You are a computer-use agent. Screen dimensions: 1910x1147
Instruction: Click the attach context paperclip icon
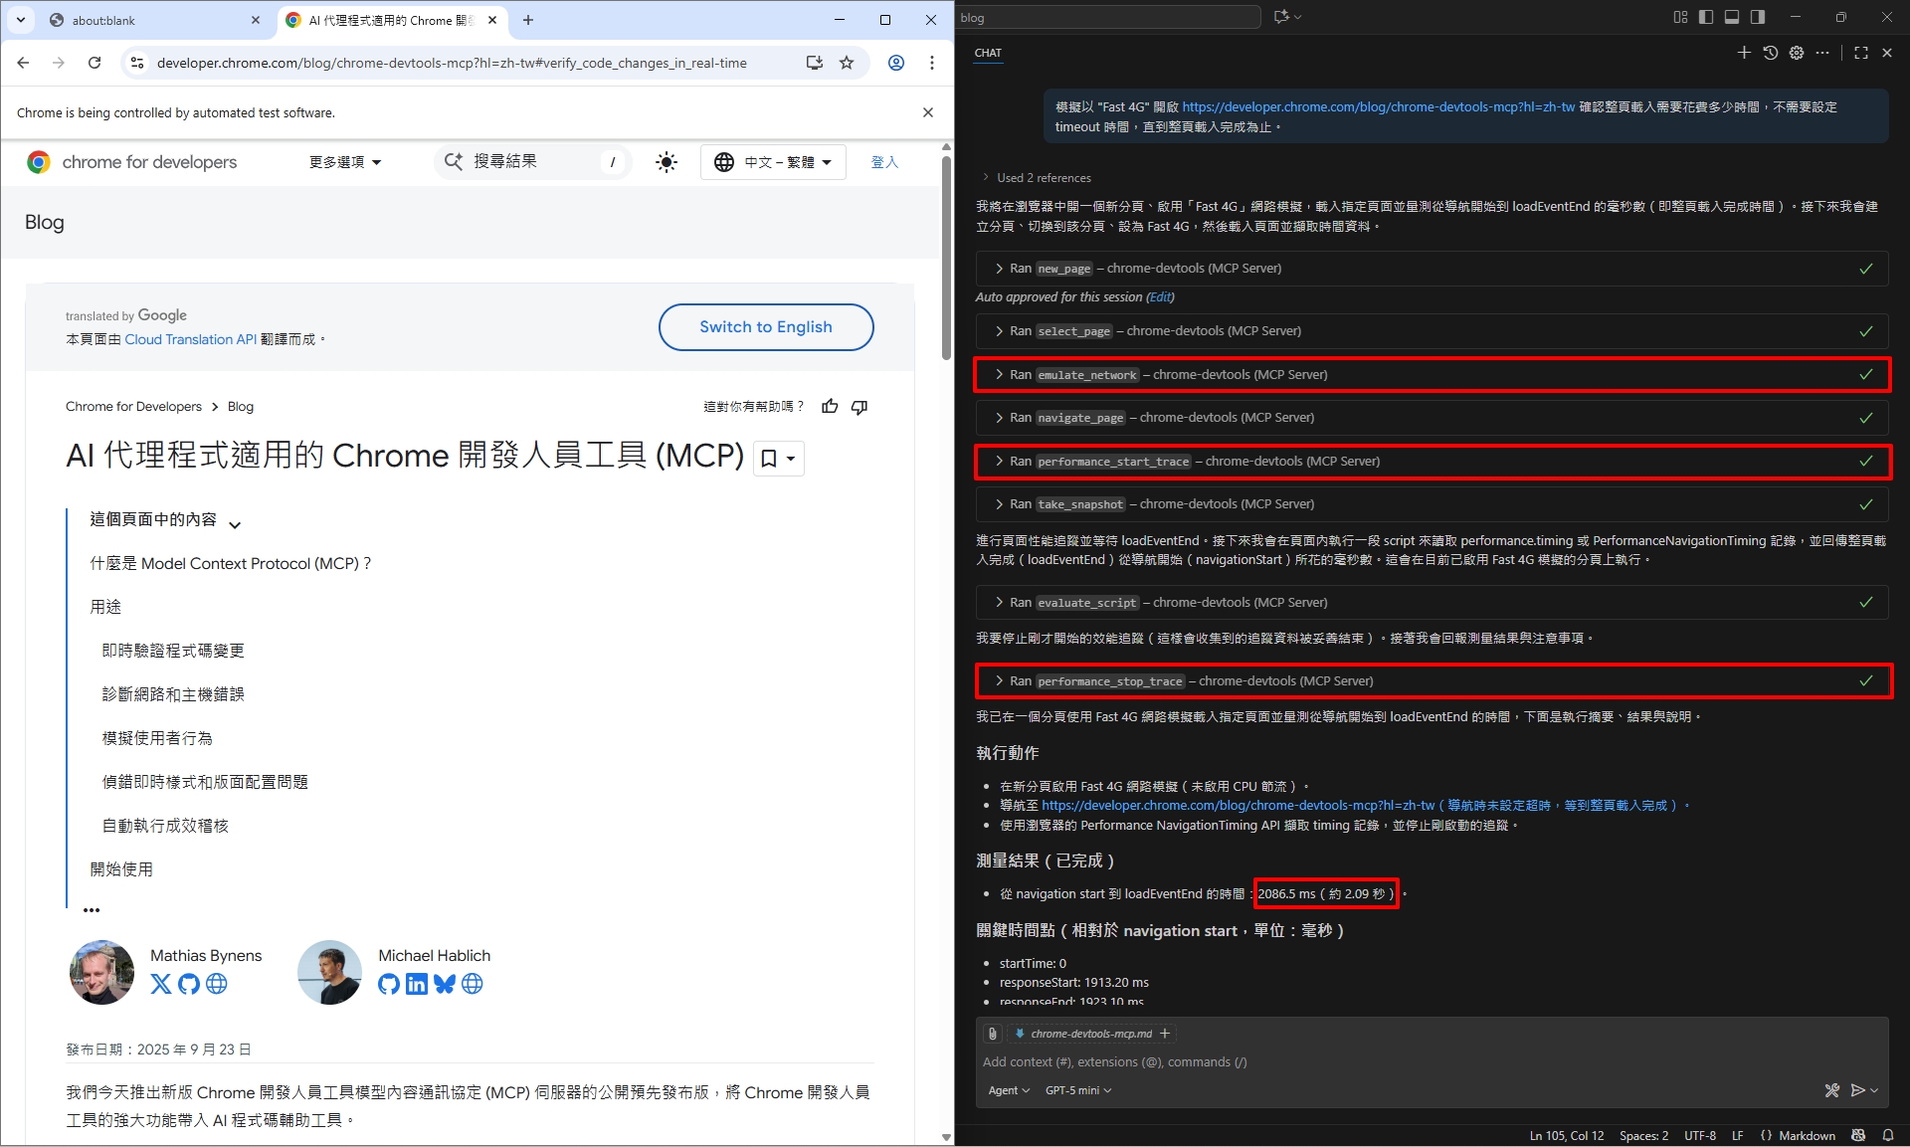tap(992, 1034)
